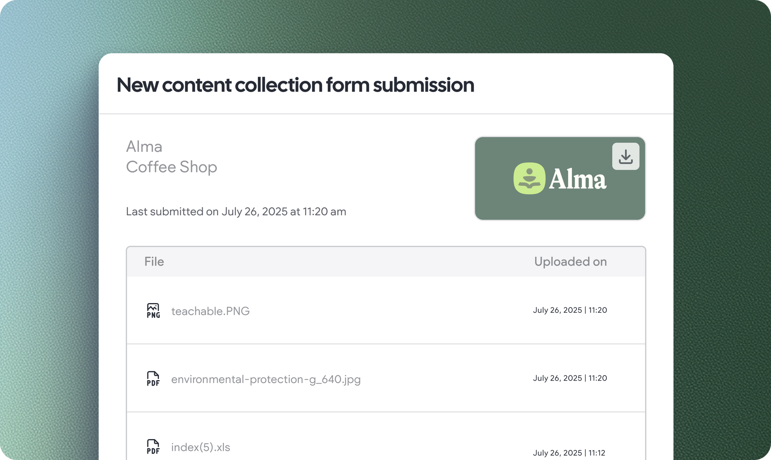Screen dimensions: 771x460
Task: Click the green Alma logo badge icon
Action: [529, 178]
